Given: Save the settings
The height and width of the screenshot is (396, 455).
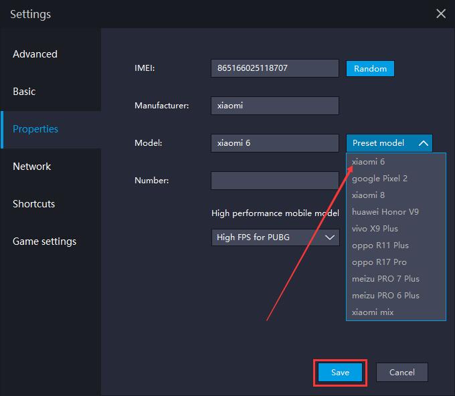Looking at the screenshot, I should pyautogui.click(x=340, y=373).
